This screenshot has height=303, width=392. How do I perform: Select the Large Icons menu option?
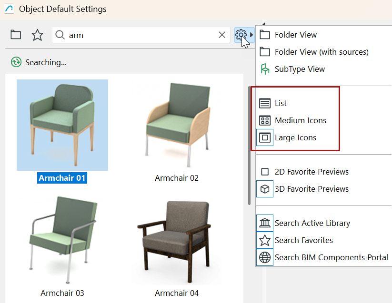click(295, 137)
